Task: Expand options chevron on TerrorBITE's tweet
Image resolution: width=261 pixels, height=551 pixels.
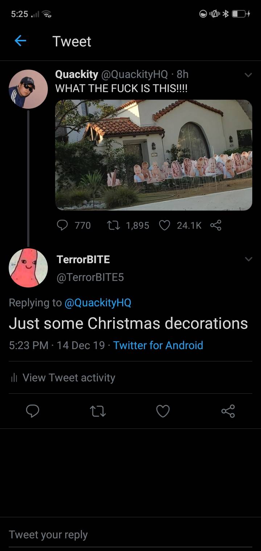Action: coord(248,259)
